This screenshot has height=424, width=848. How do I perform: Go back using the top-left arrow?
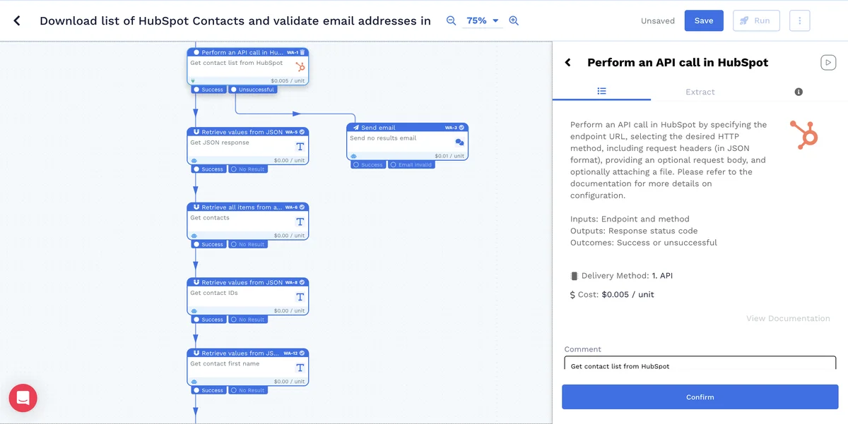pyautogui.click(x=17, y=21)
